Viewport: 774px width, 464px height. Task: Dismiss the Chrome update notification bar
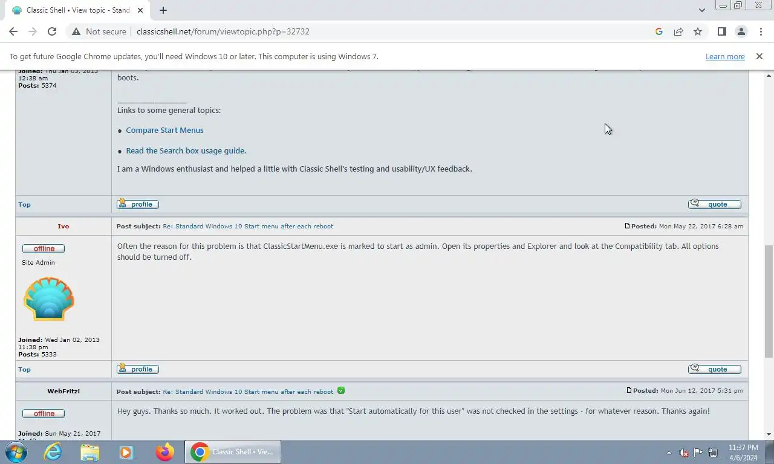point(759,56)
